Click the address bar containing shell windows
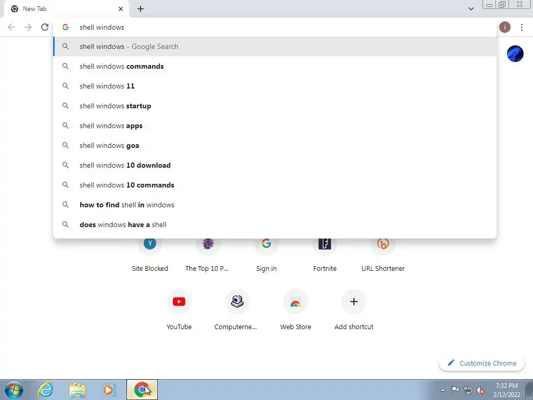 pos(275,27)
